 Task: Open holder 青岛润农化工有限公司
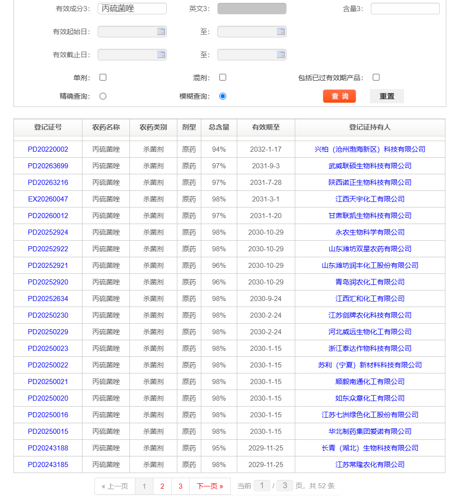click(x=370, y=282)
